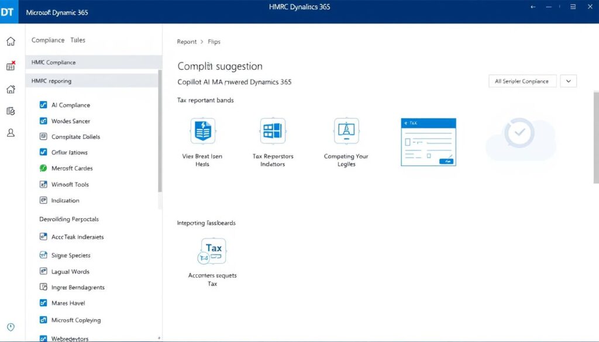Open the Vies Breat Isen Hesls tile icon

pos(203,131)
